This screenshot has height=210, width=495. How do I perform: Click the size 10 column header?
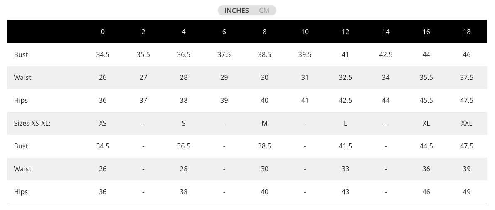305,32
